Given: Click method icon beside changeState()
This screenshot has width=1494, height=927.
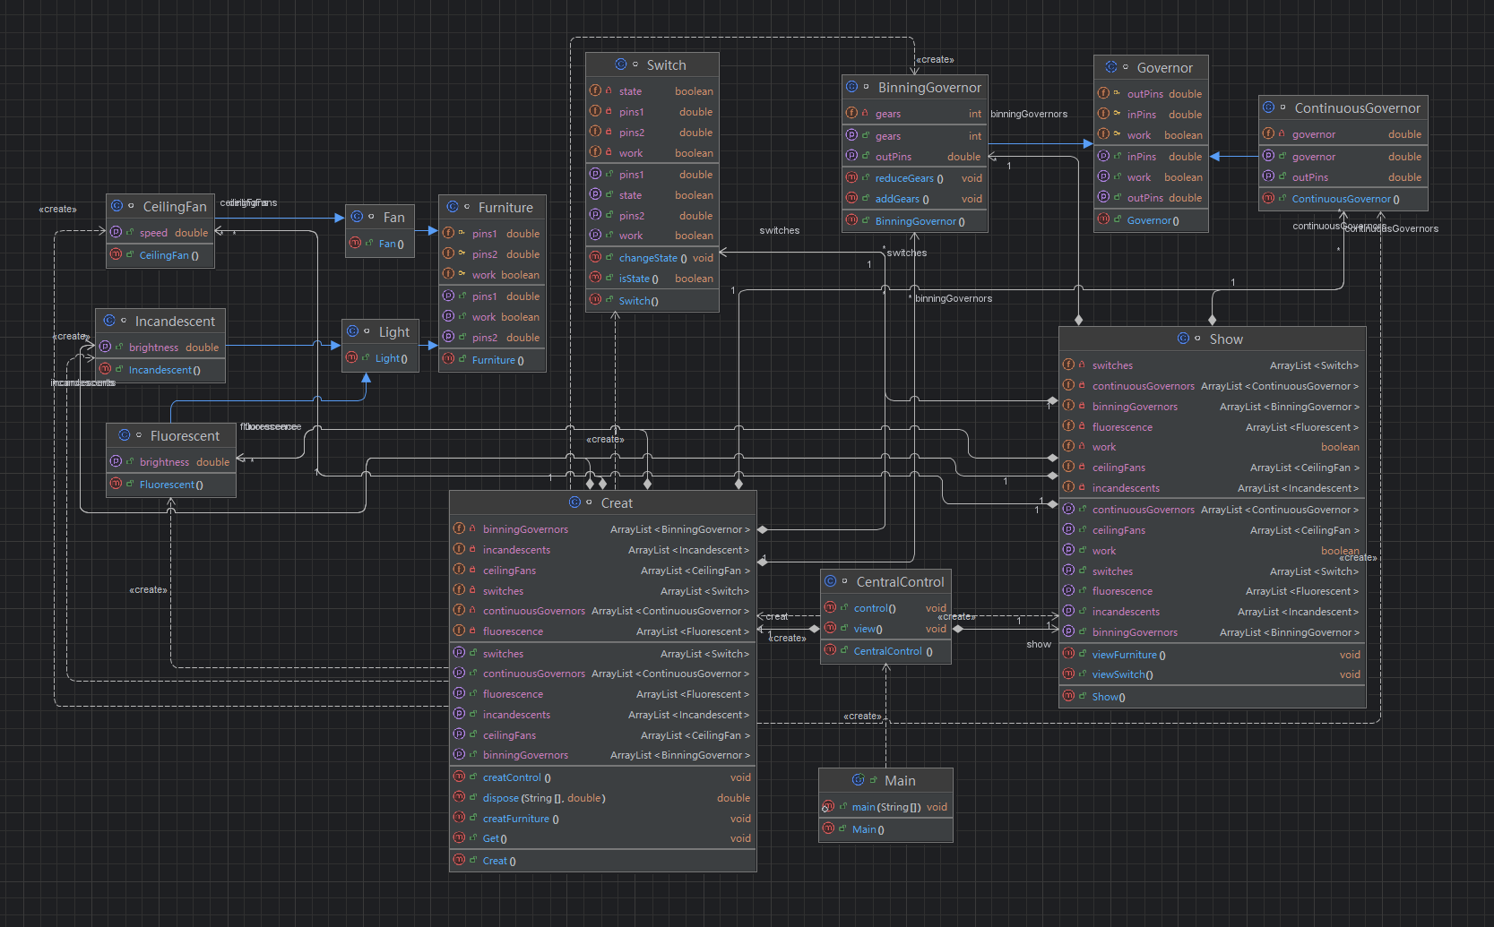Looking at the screenshot, I should coord(595,257).
